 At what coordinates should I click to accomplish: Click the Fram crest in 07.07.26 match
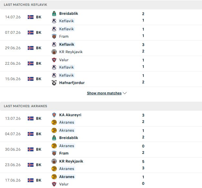coord(54,36)
